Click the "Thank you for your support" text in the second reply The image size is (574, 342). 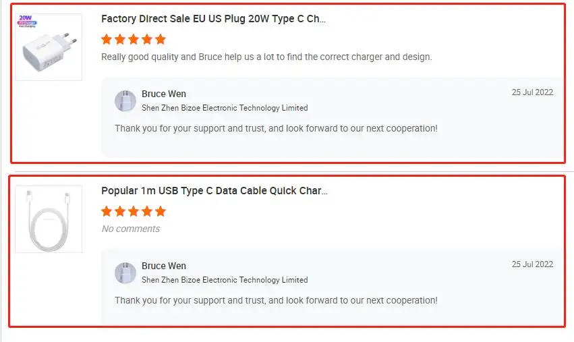coord(276,300)
